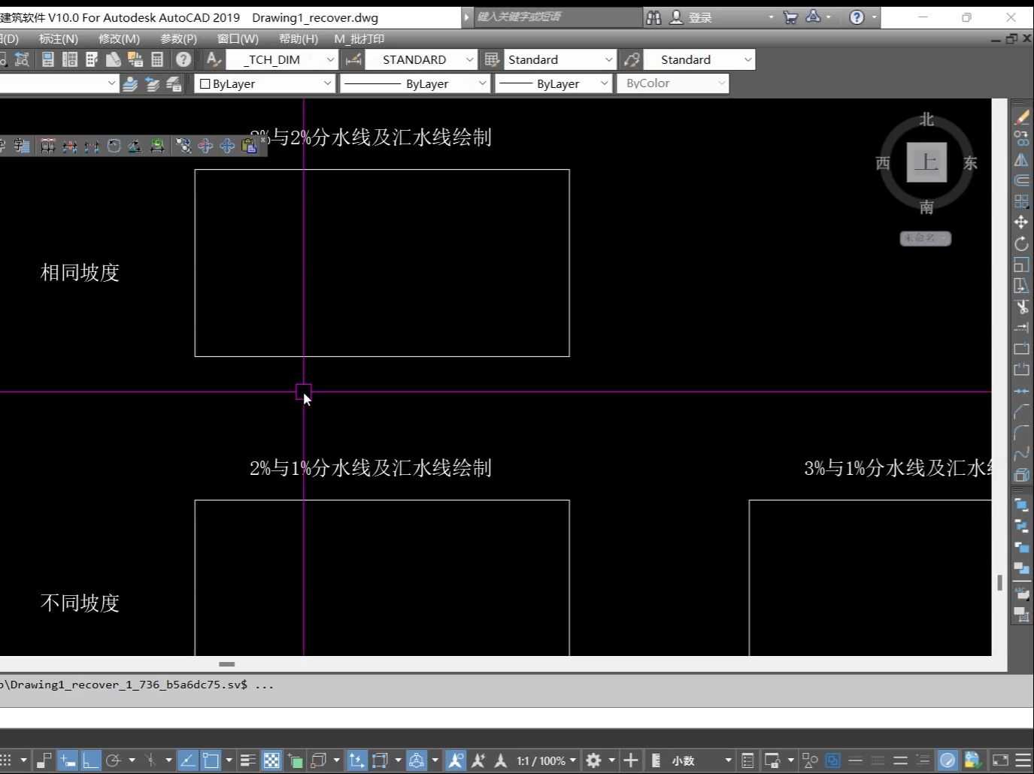Click the Customization menu icon in status bar

(x=1023, y=760)
